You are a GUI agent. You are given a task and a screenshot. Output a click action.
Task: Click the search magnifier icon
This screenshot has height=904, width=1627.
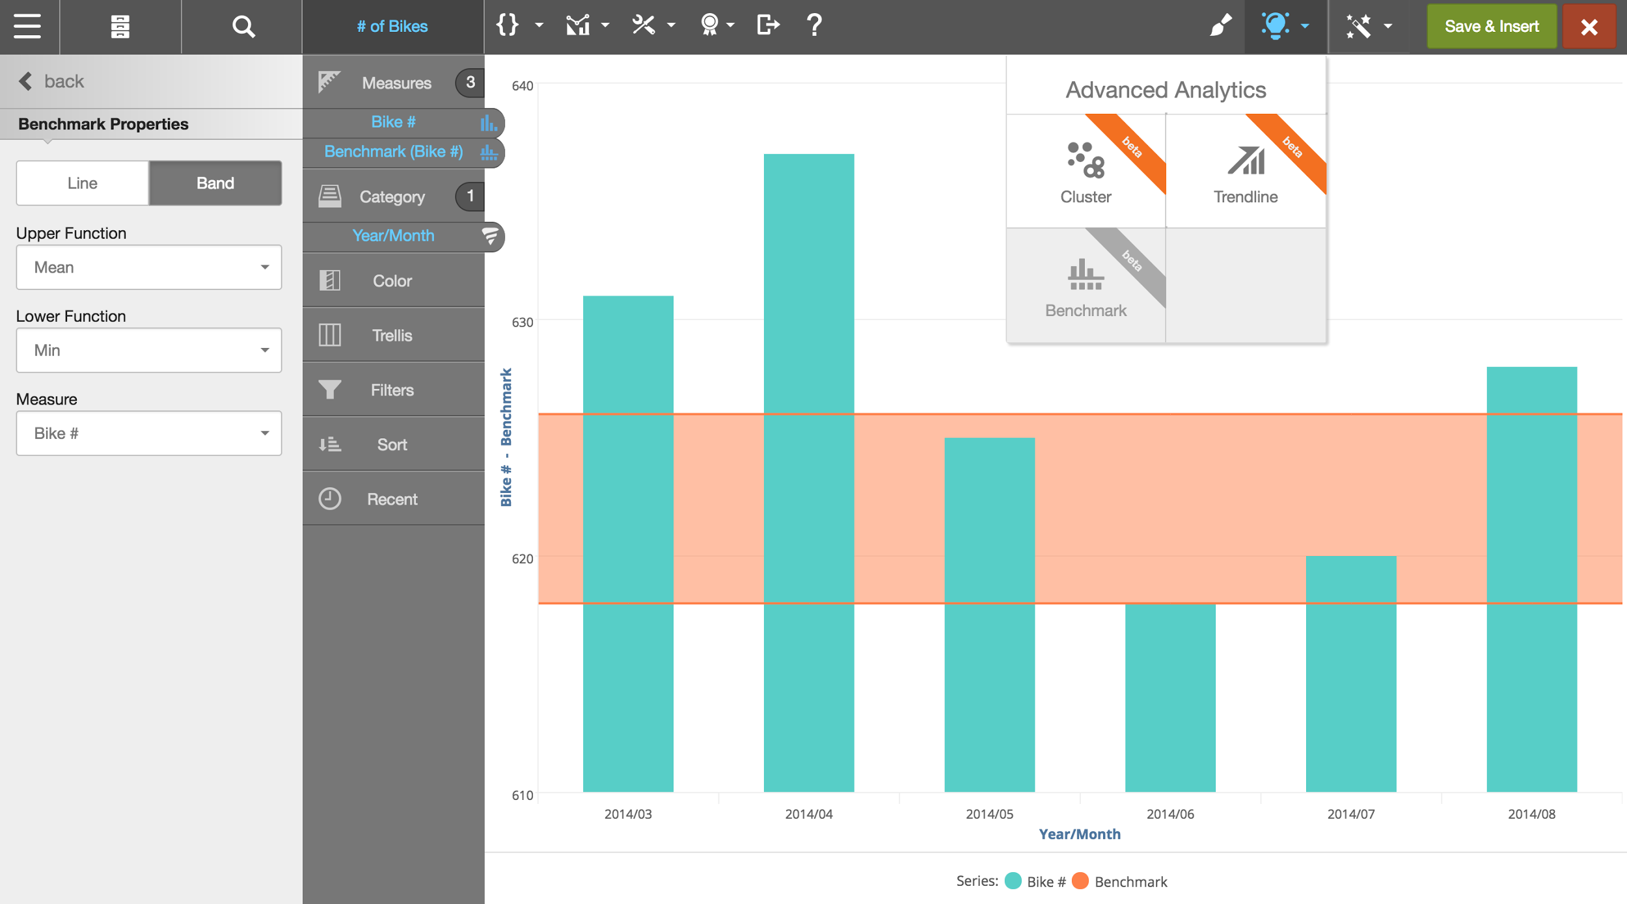243,27
